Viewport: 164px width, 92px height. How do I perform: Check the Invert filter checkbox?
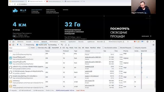[30, 48]
